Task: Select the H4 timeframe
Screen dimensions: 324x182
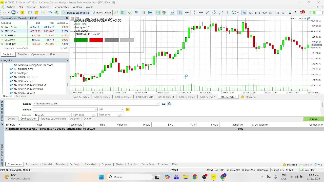Action: pyautogui.click(x=277, y=13)
